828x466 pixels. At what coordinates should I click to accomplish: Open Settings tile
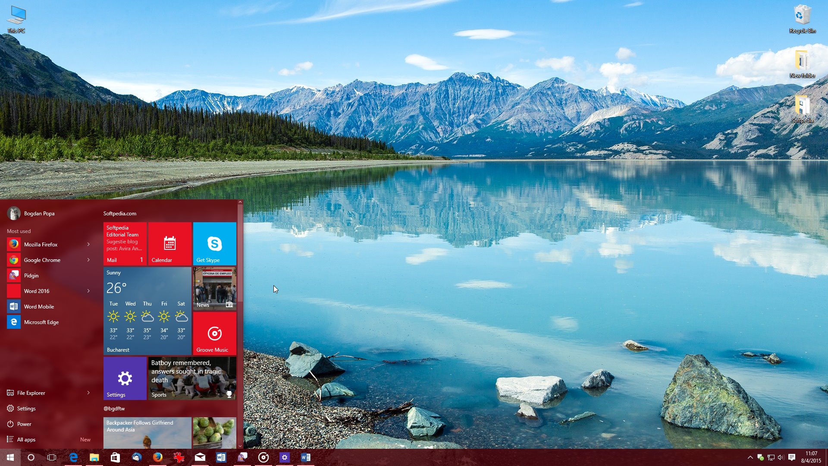(125, 378)
